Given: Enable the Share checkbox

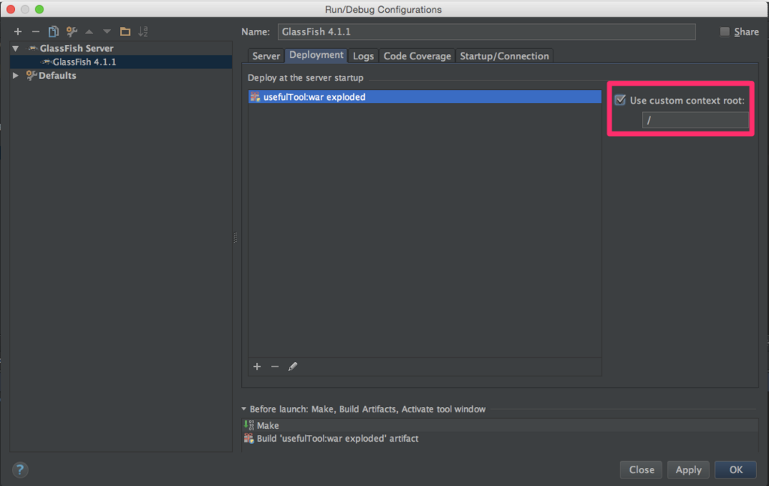Looking at the screenshot, I should click(725, 32).
